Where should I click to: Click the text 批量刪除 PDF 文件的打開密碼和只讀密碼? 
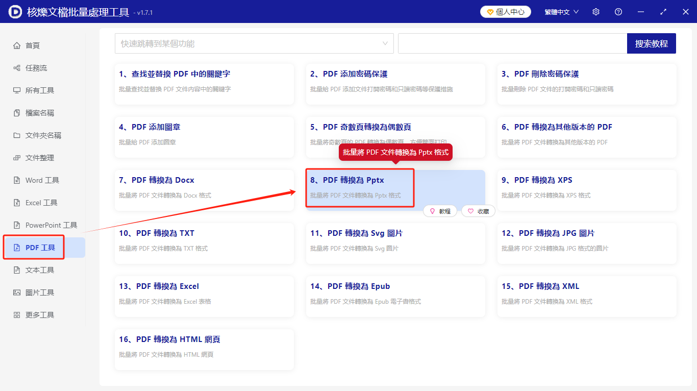(x=558, y=89)
